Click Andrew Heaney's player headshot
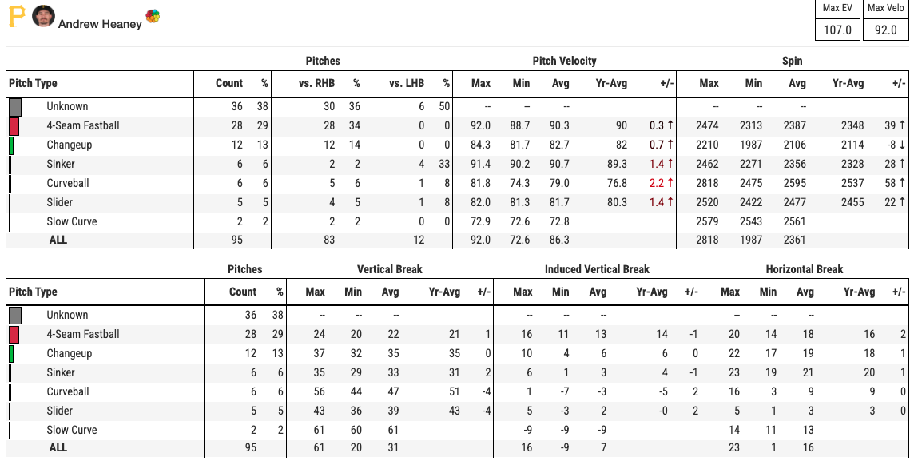This screenshot has width=914, height=465. coord(43,16)
